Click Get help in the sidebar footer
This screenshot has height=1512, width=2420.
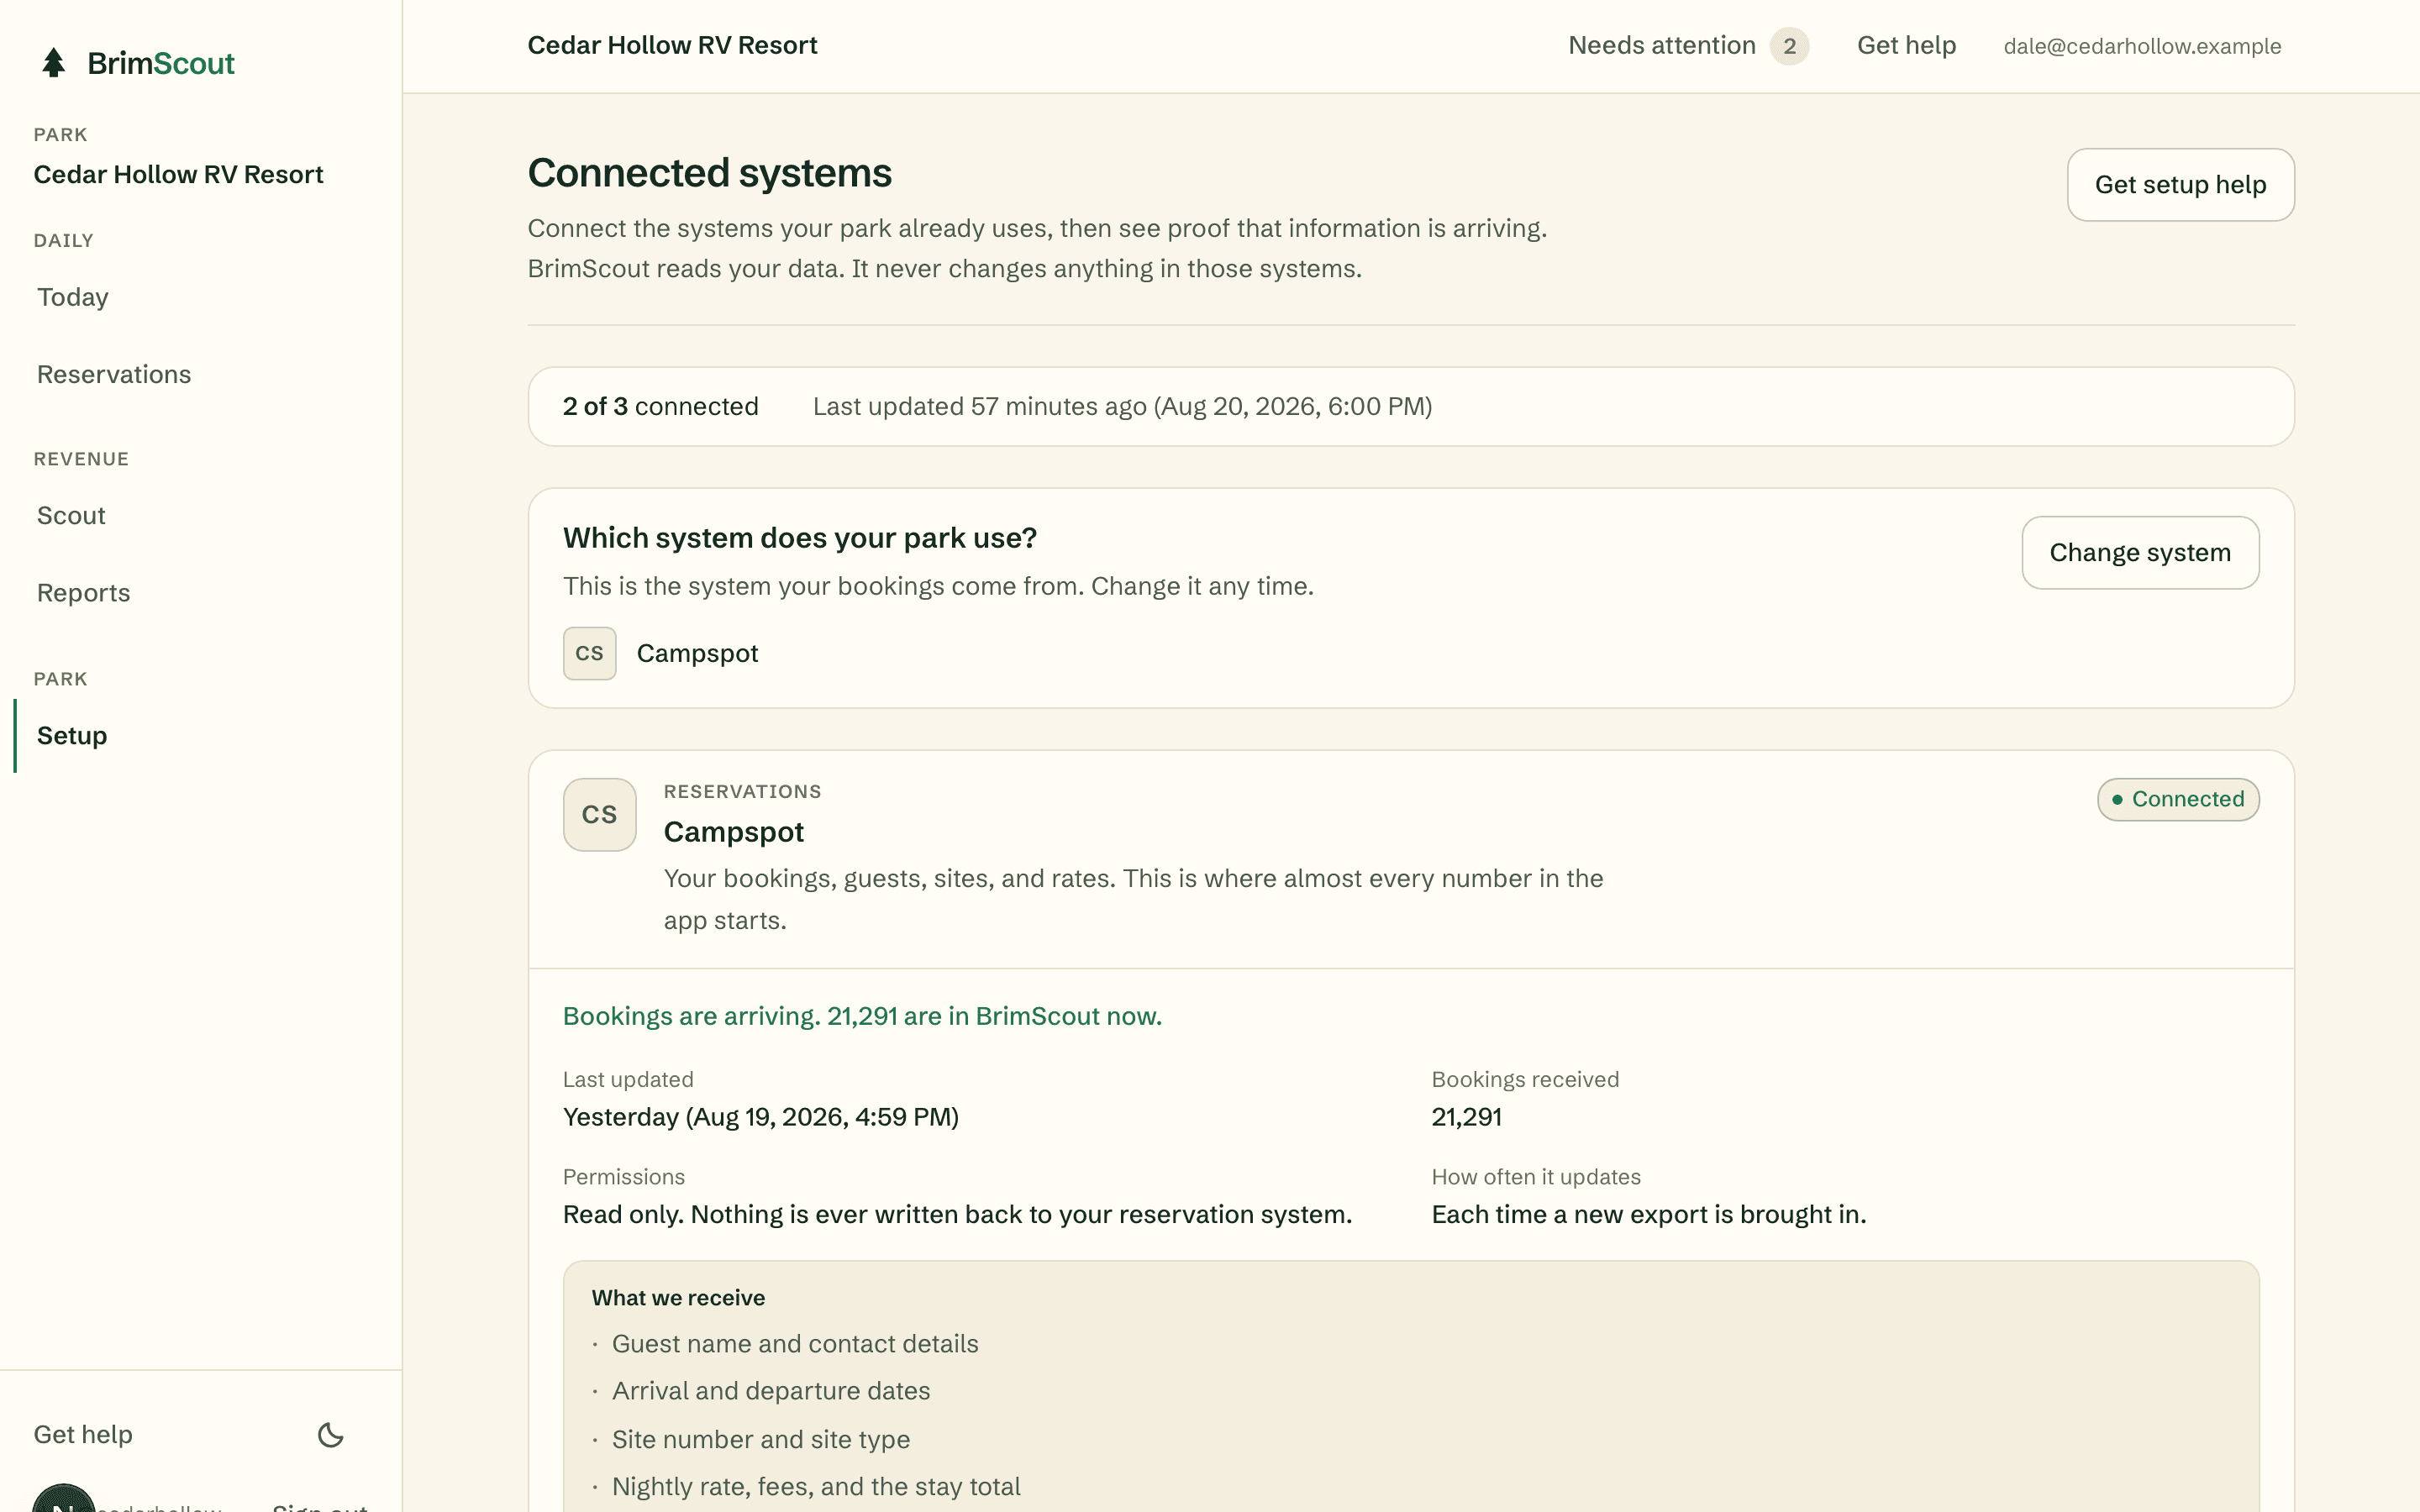click(x=83, y=1434)
